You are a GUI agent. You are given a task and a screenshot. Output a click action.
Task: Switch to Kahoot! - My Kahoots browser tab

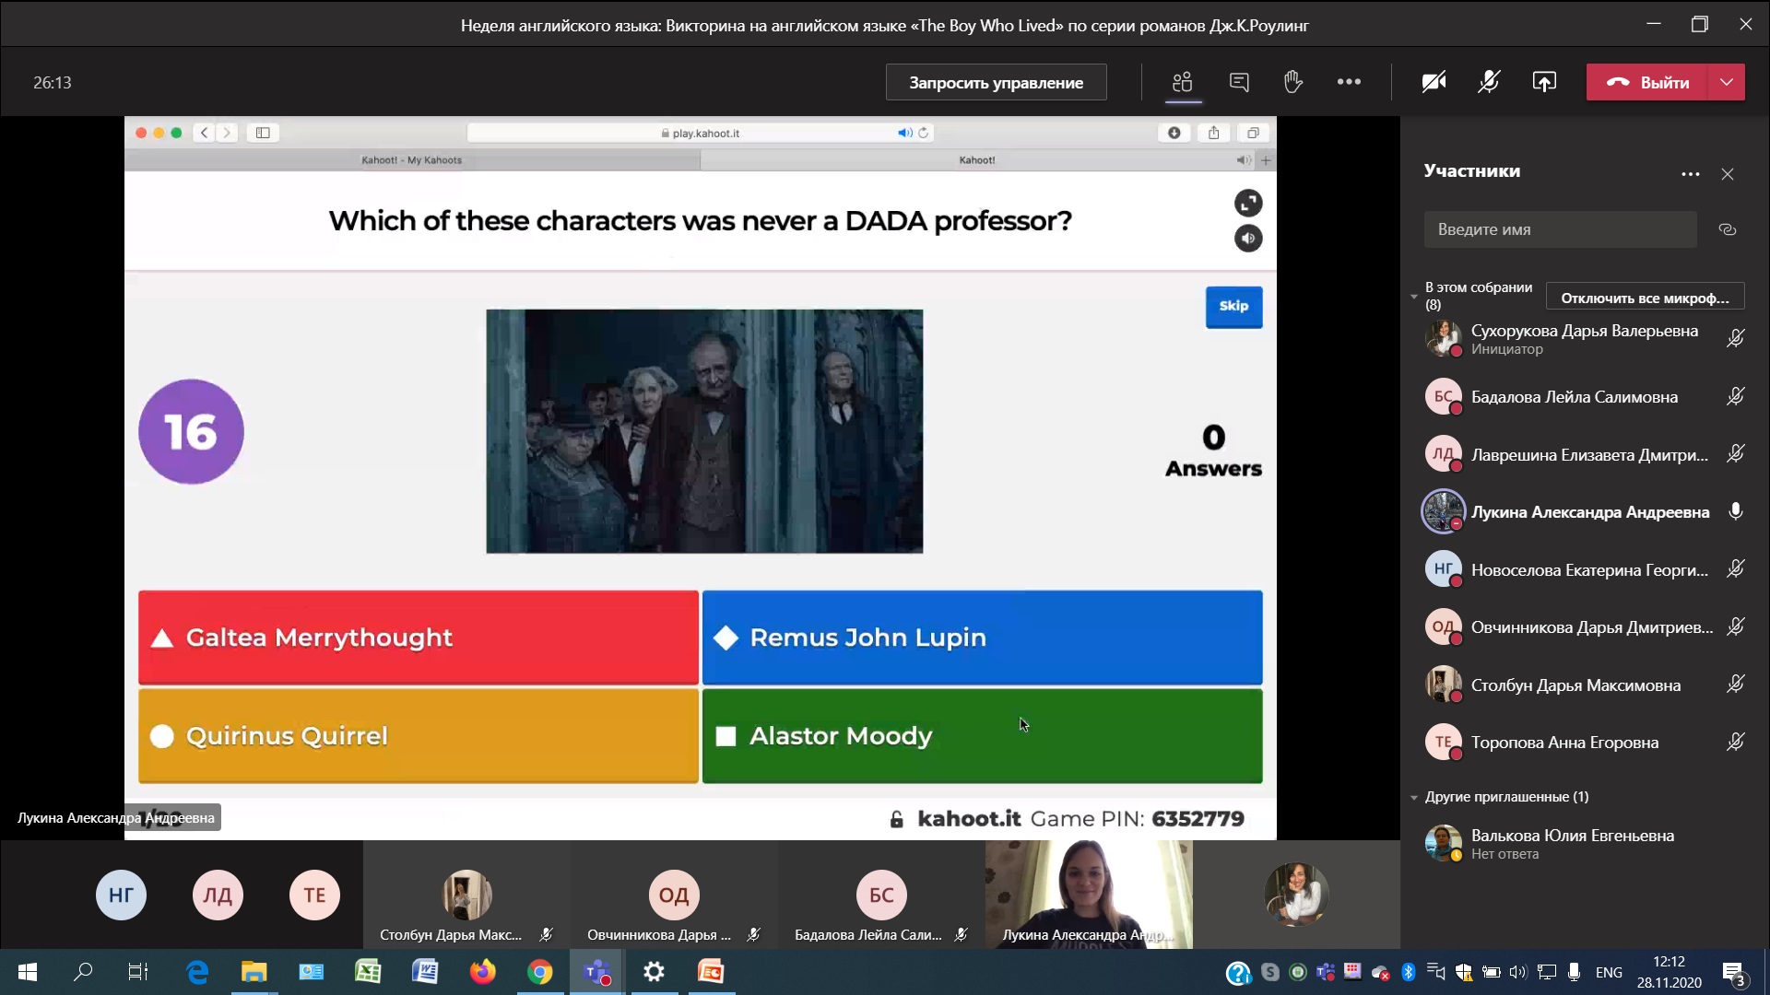(x=412, y=160)
